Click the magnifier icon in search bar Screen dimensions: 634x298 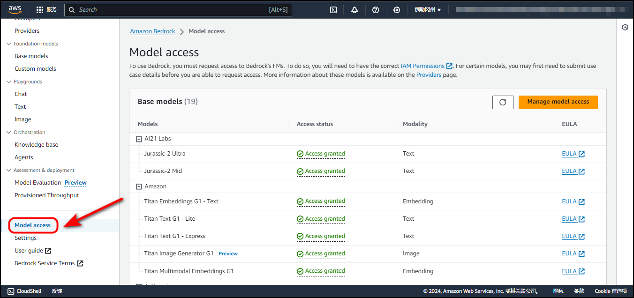pos(72,10)
